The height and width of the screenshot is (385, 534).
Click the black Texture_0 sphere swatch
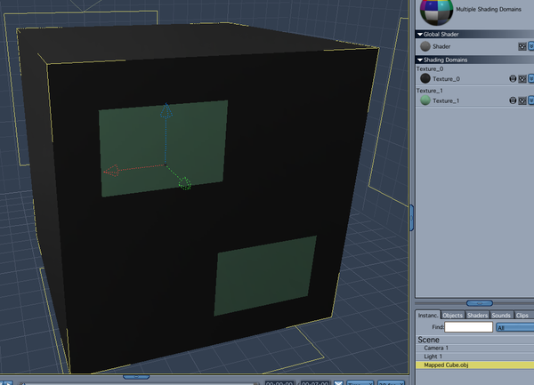point(425,78)
